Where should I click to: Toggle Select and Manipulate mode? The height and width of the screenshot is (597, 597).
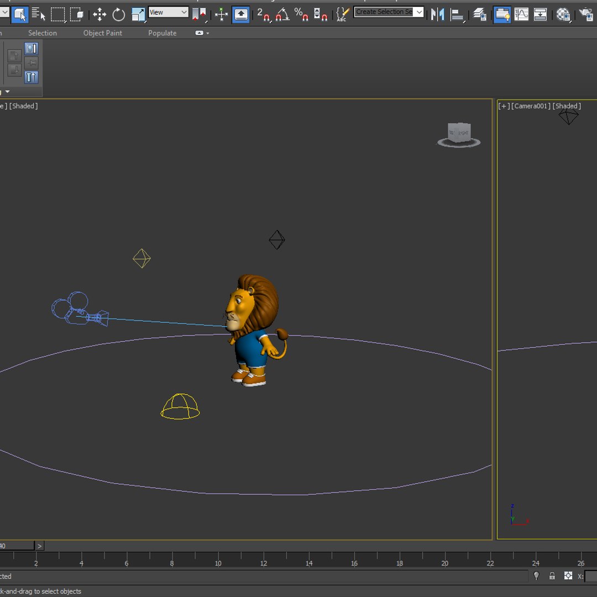221,14
